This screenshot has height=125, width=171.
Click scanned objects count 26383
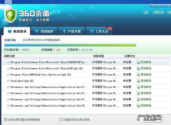point(26,50)
